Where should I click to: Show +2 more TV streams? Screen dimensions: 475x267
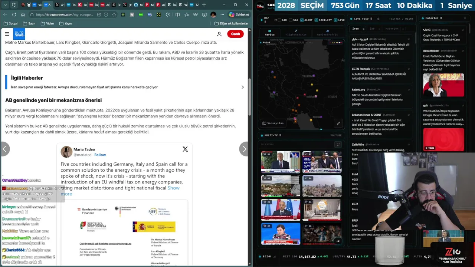coord(337,241)
